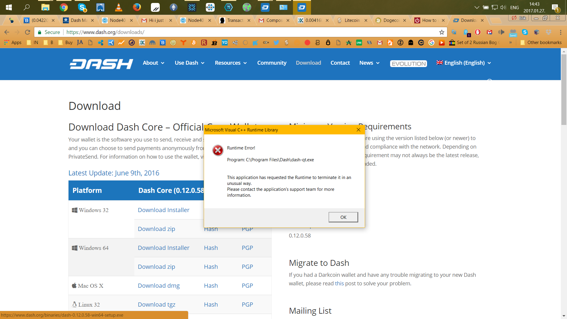Screen dimensions: 567x319
Task: Open the Ethereum wallet taskbar icon
Action: coord(174,7)
